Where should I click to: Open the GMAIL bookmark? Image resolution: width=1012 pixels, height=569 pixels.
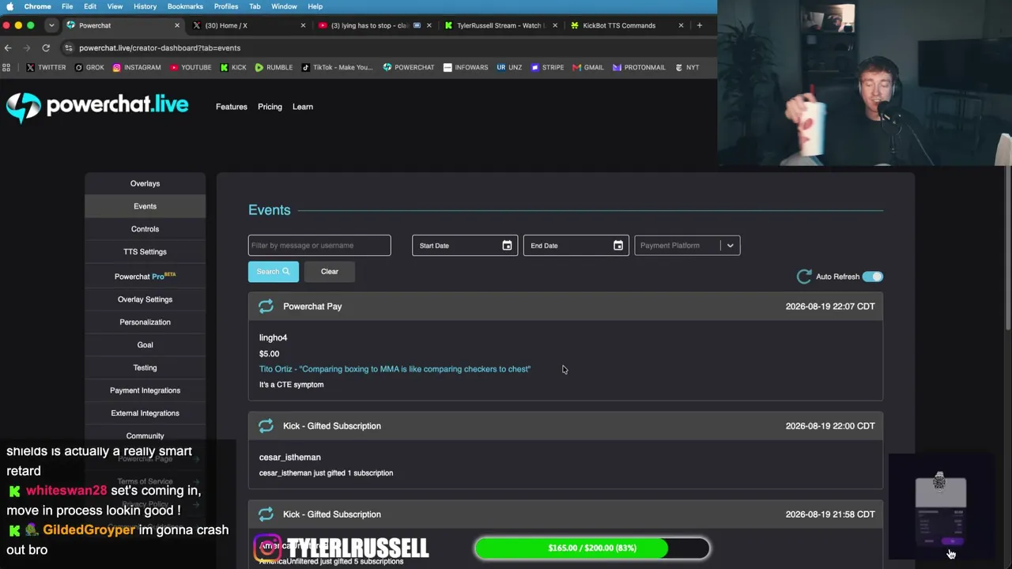click(x=588, y=67)
